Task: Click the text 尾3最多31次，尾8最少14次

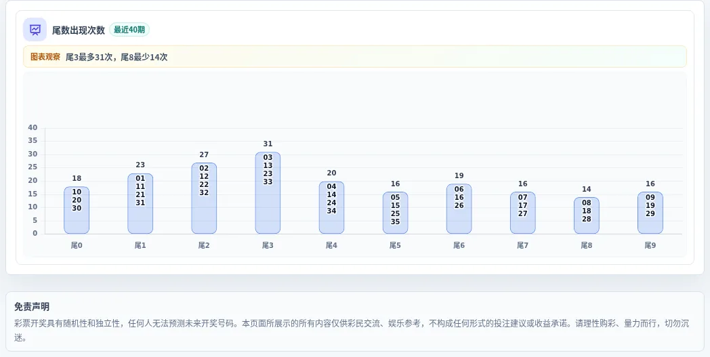Action: [x=117, y=57]
